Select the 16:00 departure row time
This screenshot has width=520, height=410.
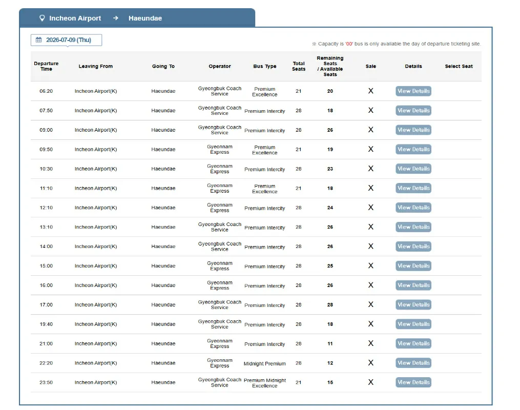(46, 285)
